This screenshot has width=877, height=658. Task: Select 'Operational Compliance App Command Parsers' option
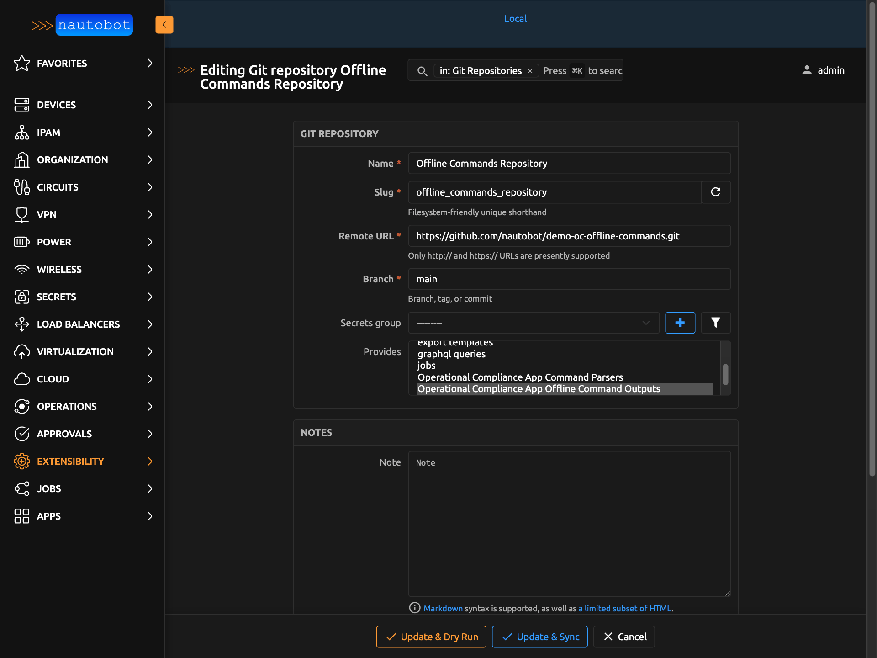tap(565, 377)
